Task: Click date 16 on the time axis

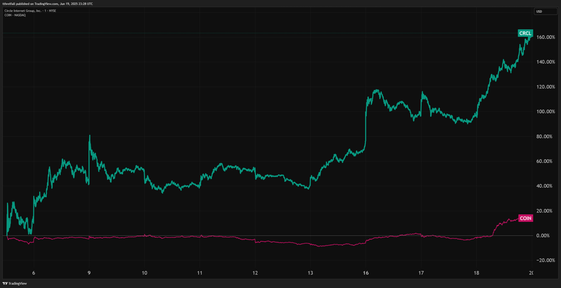Action: point(365,272)
